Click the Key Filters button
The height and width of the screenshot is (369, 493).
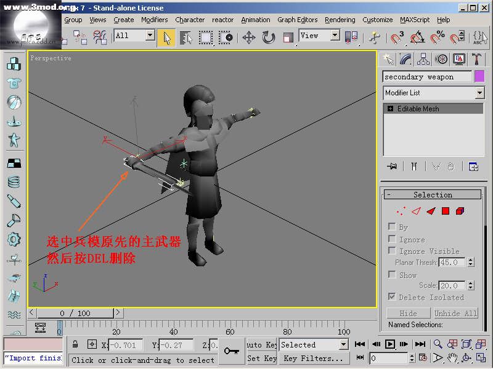click(x=313, y=359)
